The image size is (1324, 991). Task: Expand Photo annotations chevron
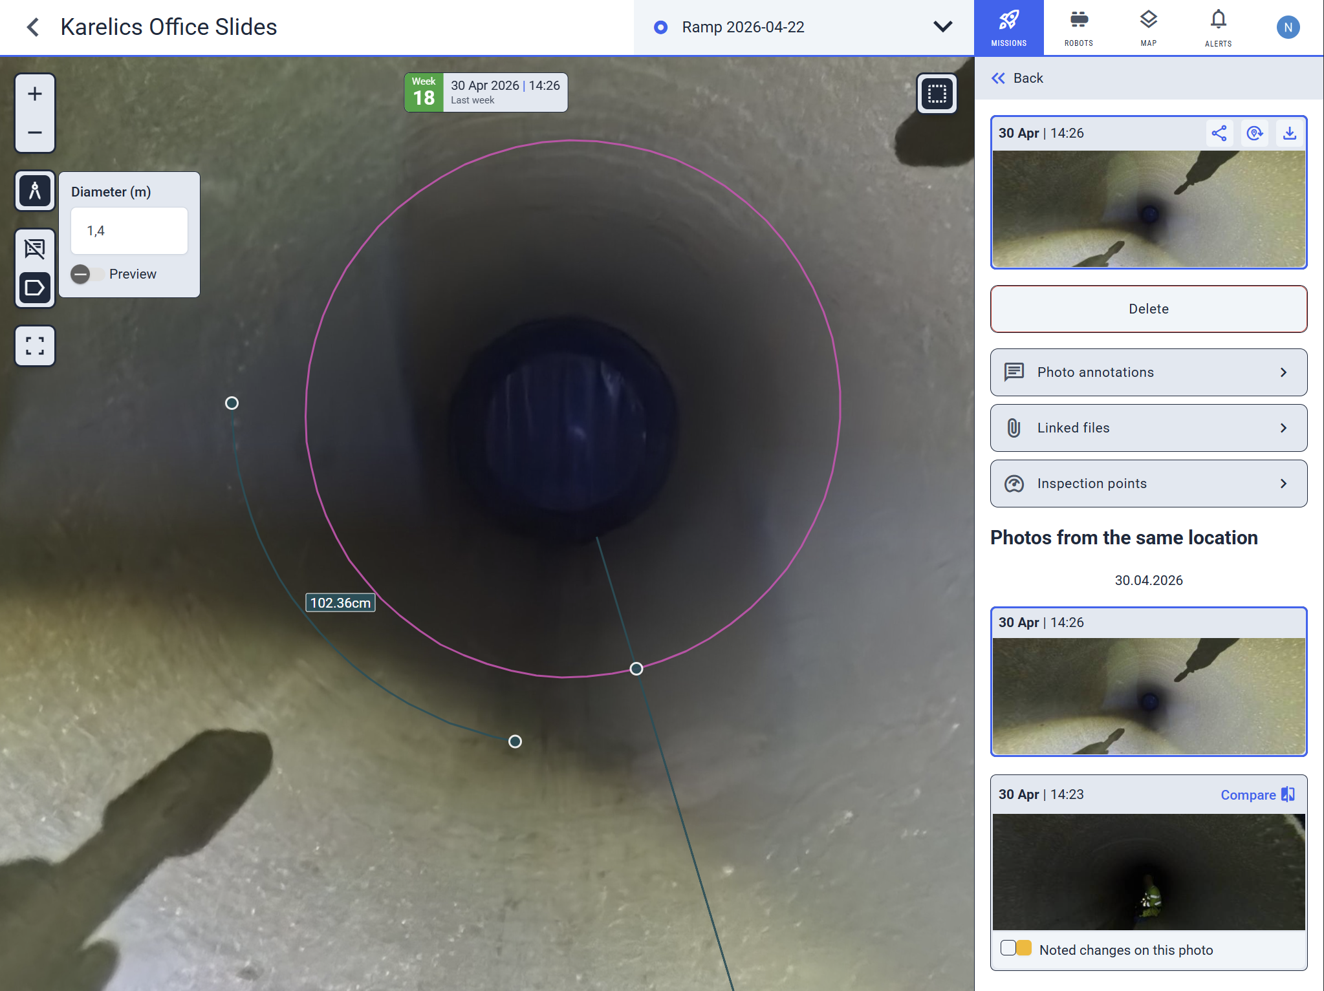click(x=1284, y=372)
